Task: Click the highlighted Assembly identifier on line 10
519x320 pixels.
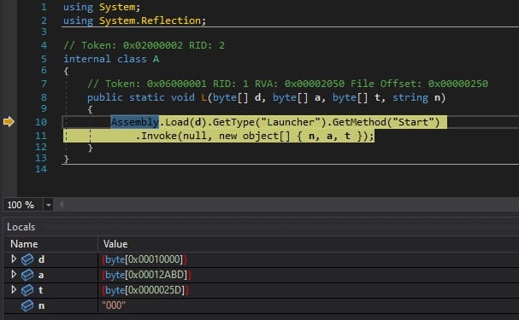Action: pos(135,122)
